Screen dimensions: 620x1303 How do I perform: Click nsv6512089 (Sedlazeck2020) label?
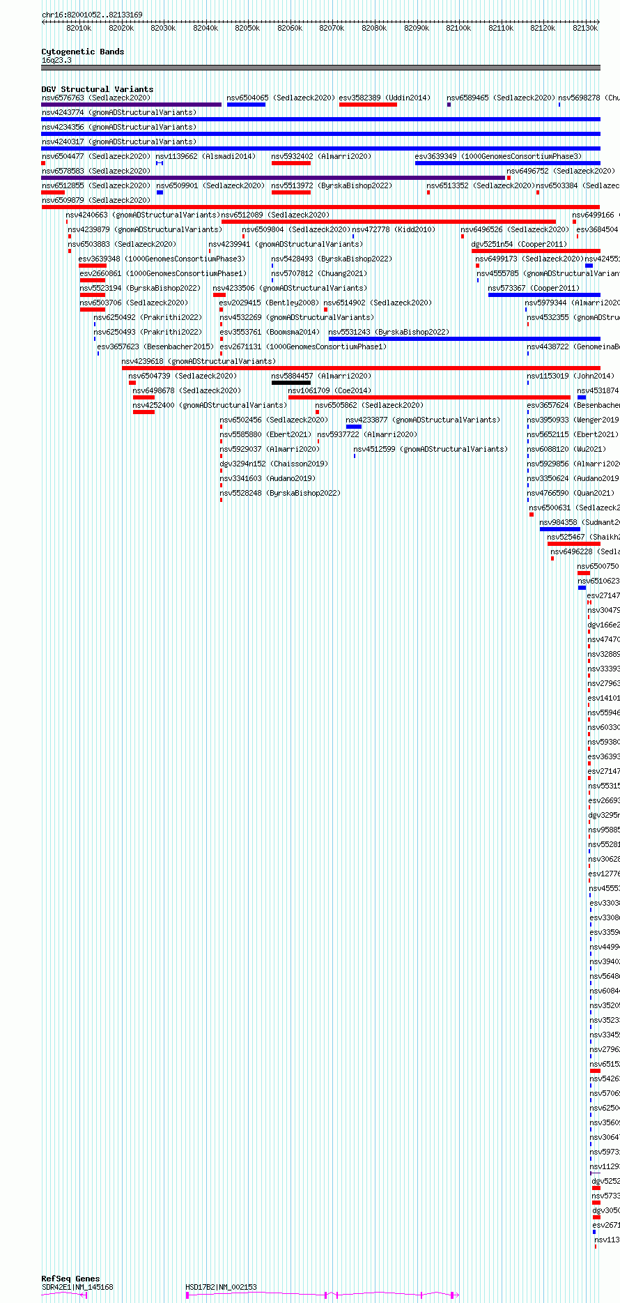click(276, 215)
